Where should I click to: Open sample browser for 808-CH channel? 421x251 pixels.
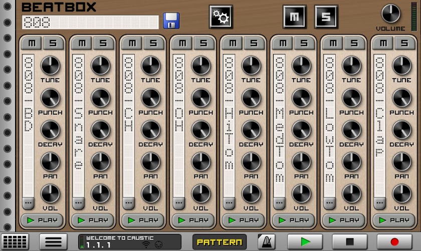pos(129,203)
